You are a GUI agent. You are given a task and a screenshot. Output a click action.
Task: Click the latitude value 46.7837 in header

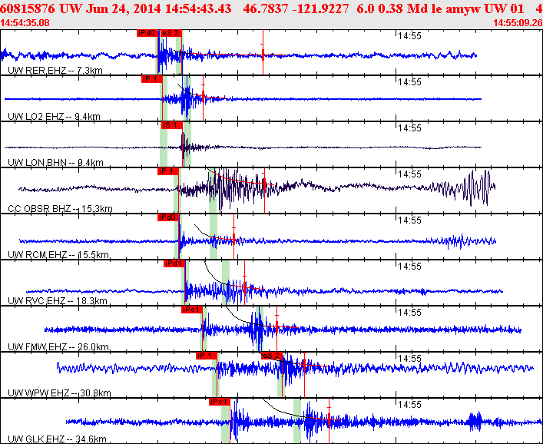(x=264, y=8)
